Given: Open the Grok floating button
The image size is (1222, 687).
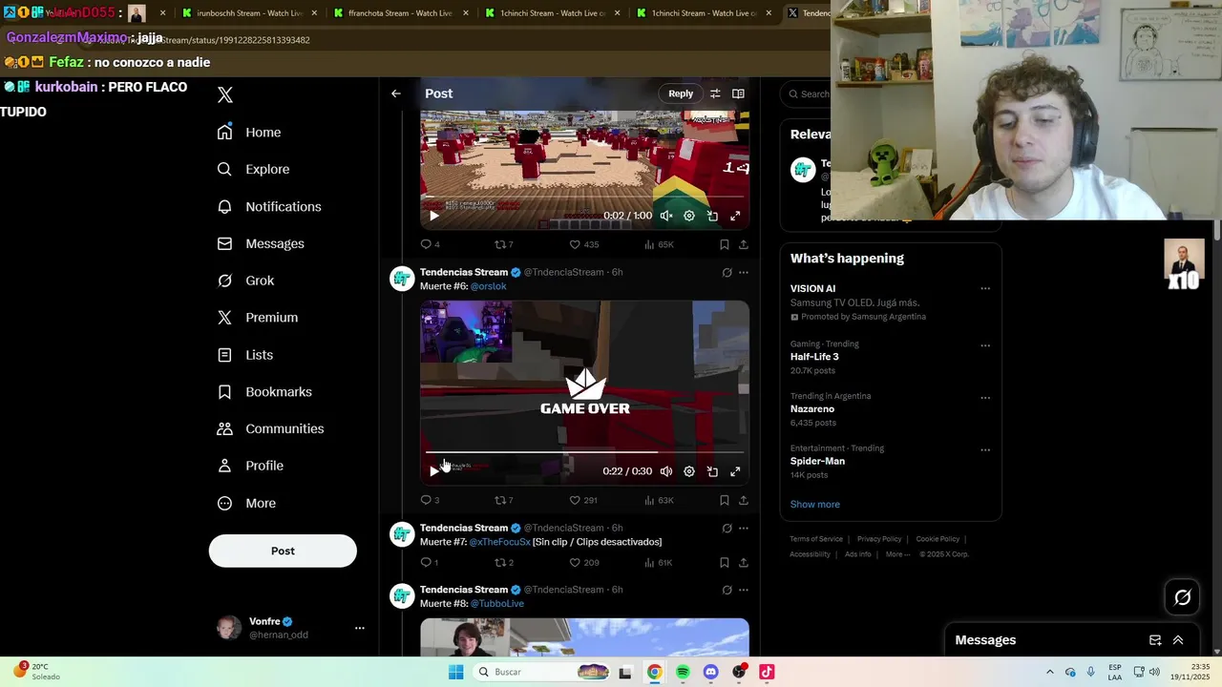Looking at the screenshot, I should coord(1182,597).
